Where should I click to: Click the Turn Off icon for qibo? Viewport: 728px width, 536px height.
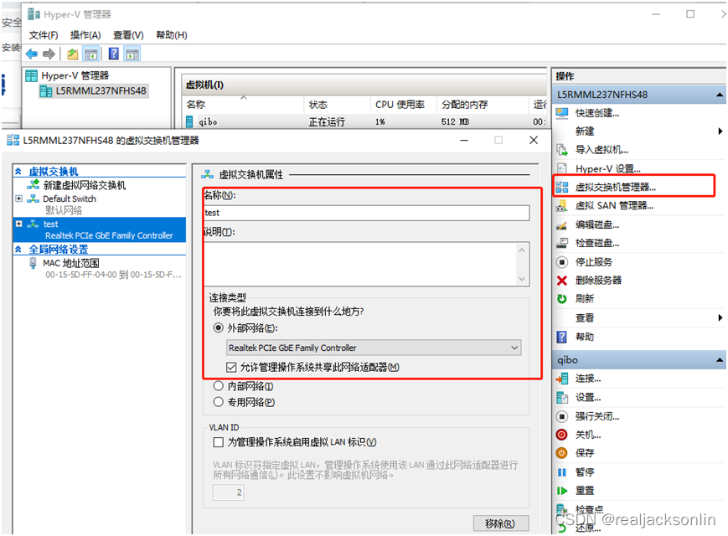pyautogui.click(x=562, y=416)
